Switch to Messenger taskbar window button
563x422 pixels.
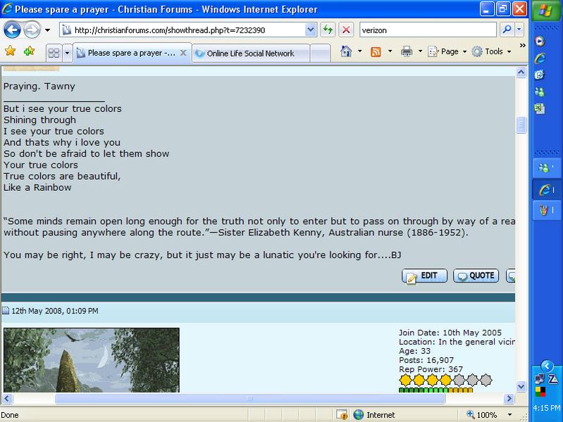(547, 168)
